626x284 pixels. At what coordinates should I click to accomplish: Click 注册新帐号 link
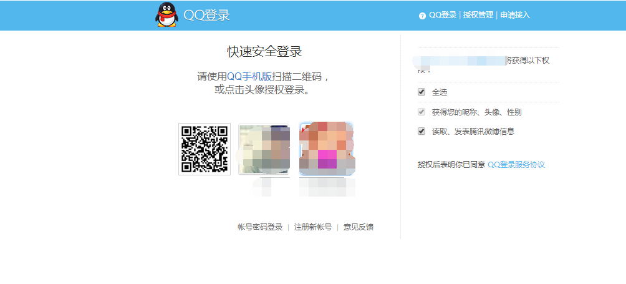point(312,227)
